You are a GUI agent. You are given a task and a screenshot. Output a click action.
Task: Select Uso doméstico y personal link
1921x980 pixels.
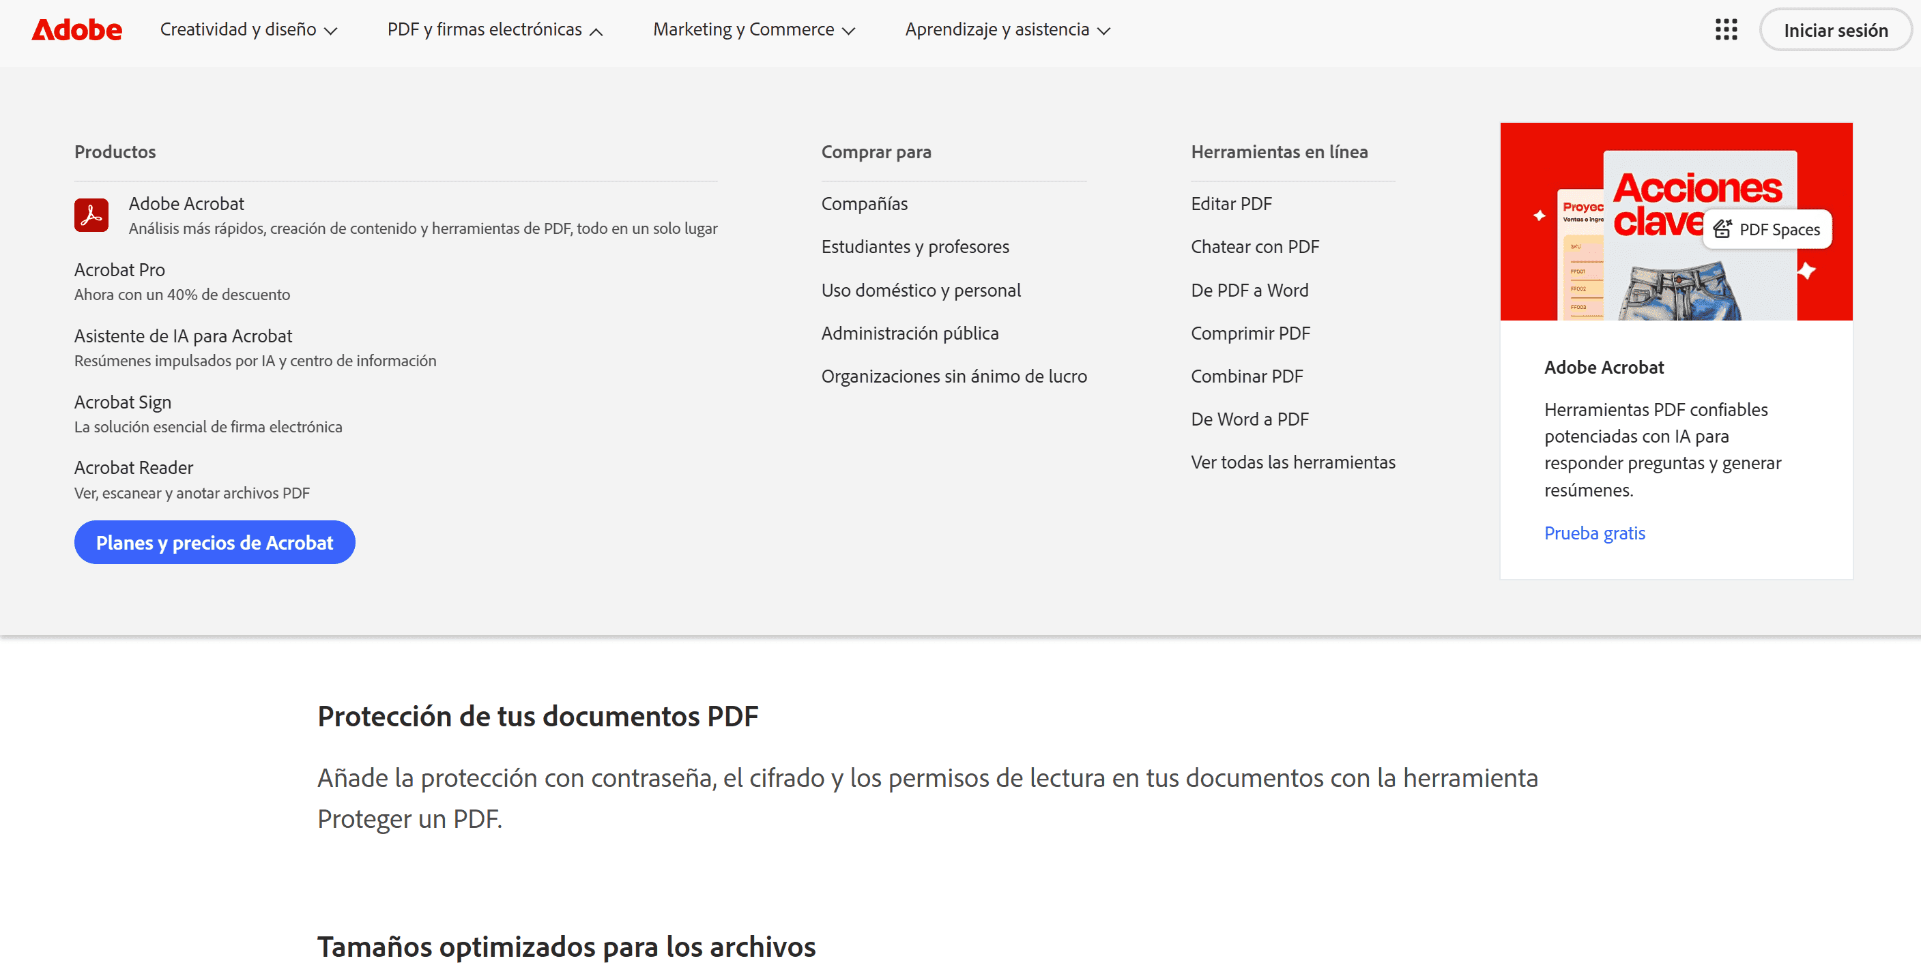(921, 290)
